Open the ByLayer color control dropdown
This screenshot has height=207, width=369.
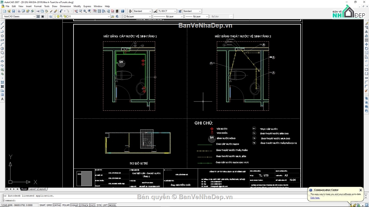click(149, 17)
